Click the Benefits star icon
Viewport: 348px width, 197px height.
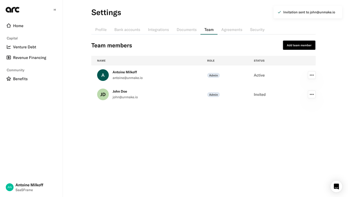(x=9, y=78)
